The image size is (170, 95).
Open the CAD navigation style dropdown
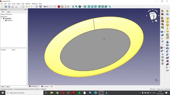[153, 89]
